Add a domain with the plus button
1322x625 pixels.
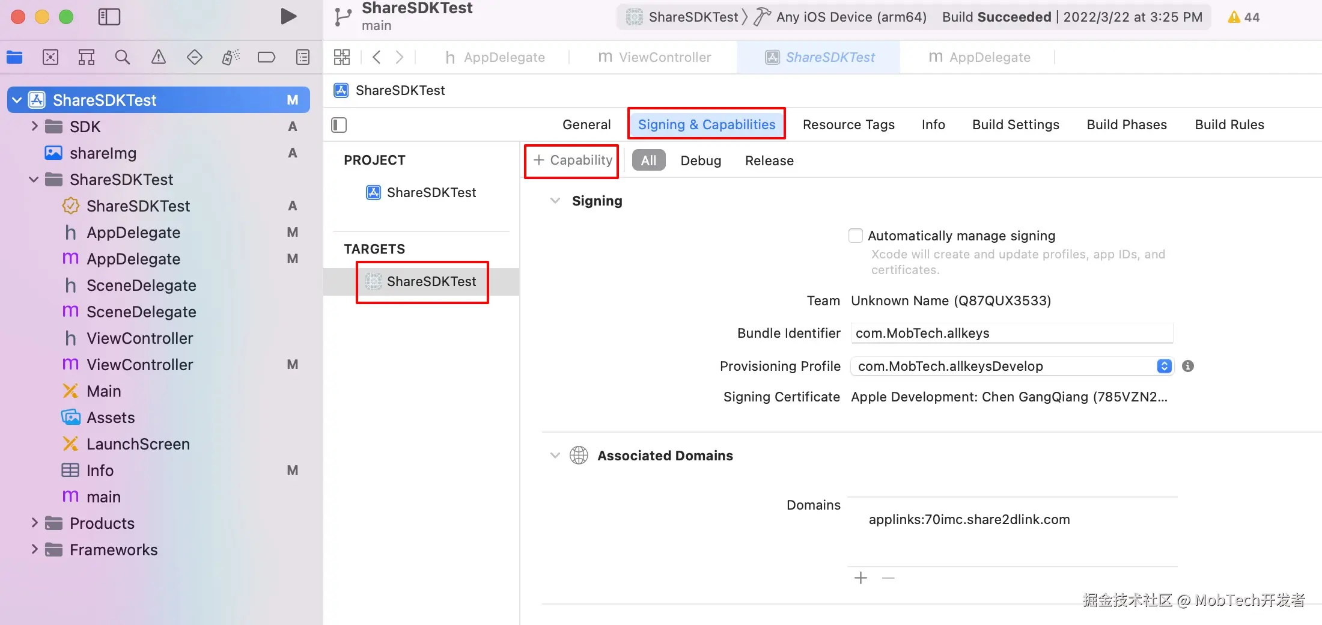point(861,578)
